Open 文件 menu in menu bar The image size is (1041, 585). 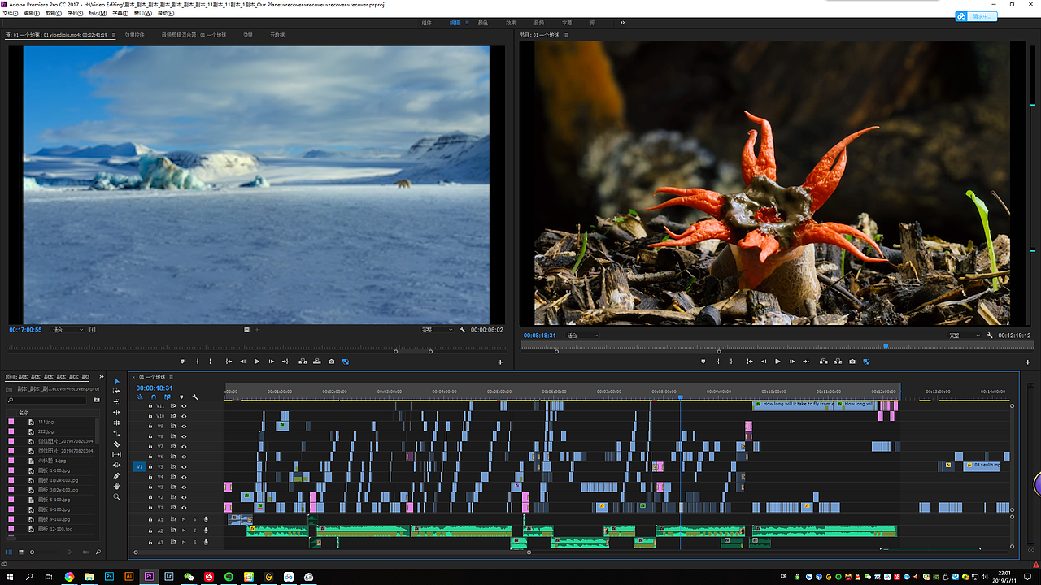click(10, 13)
